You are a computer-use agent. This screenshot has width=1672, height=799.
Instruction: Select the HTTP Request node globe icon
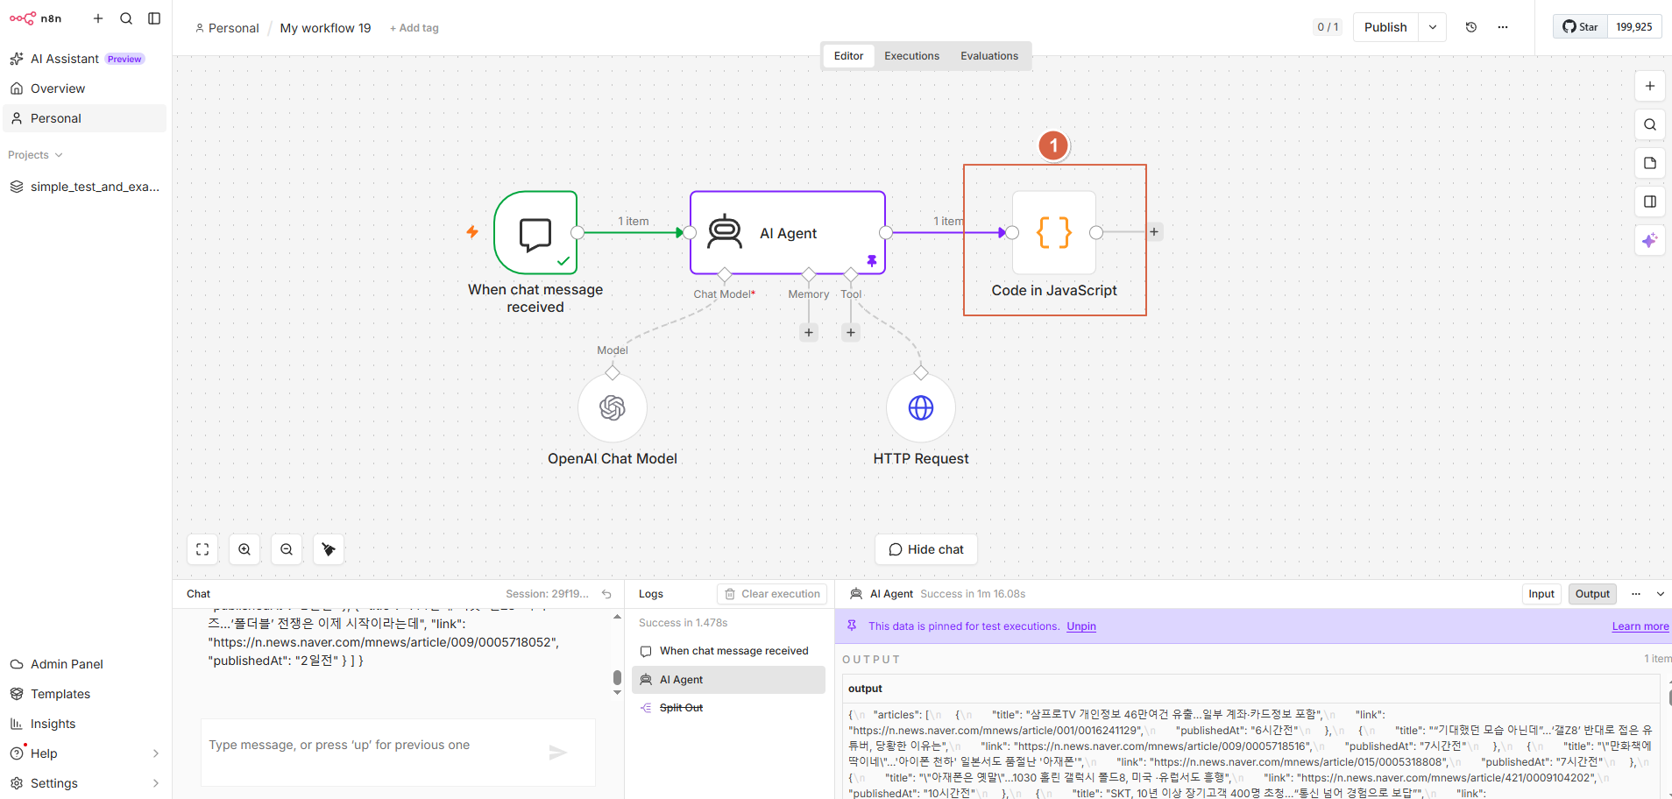click(921, 408)
